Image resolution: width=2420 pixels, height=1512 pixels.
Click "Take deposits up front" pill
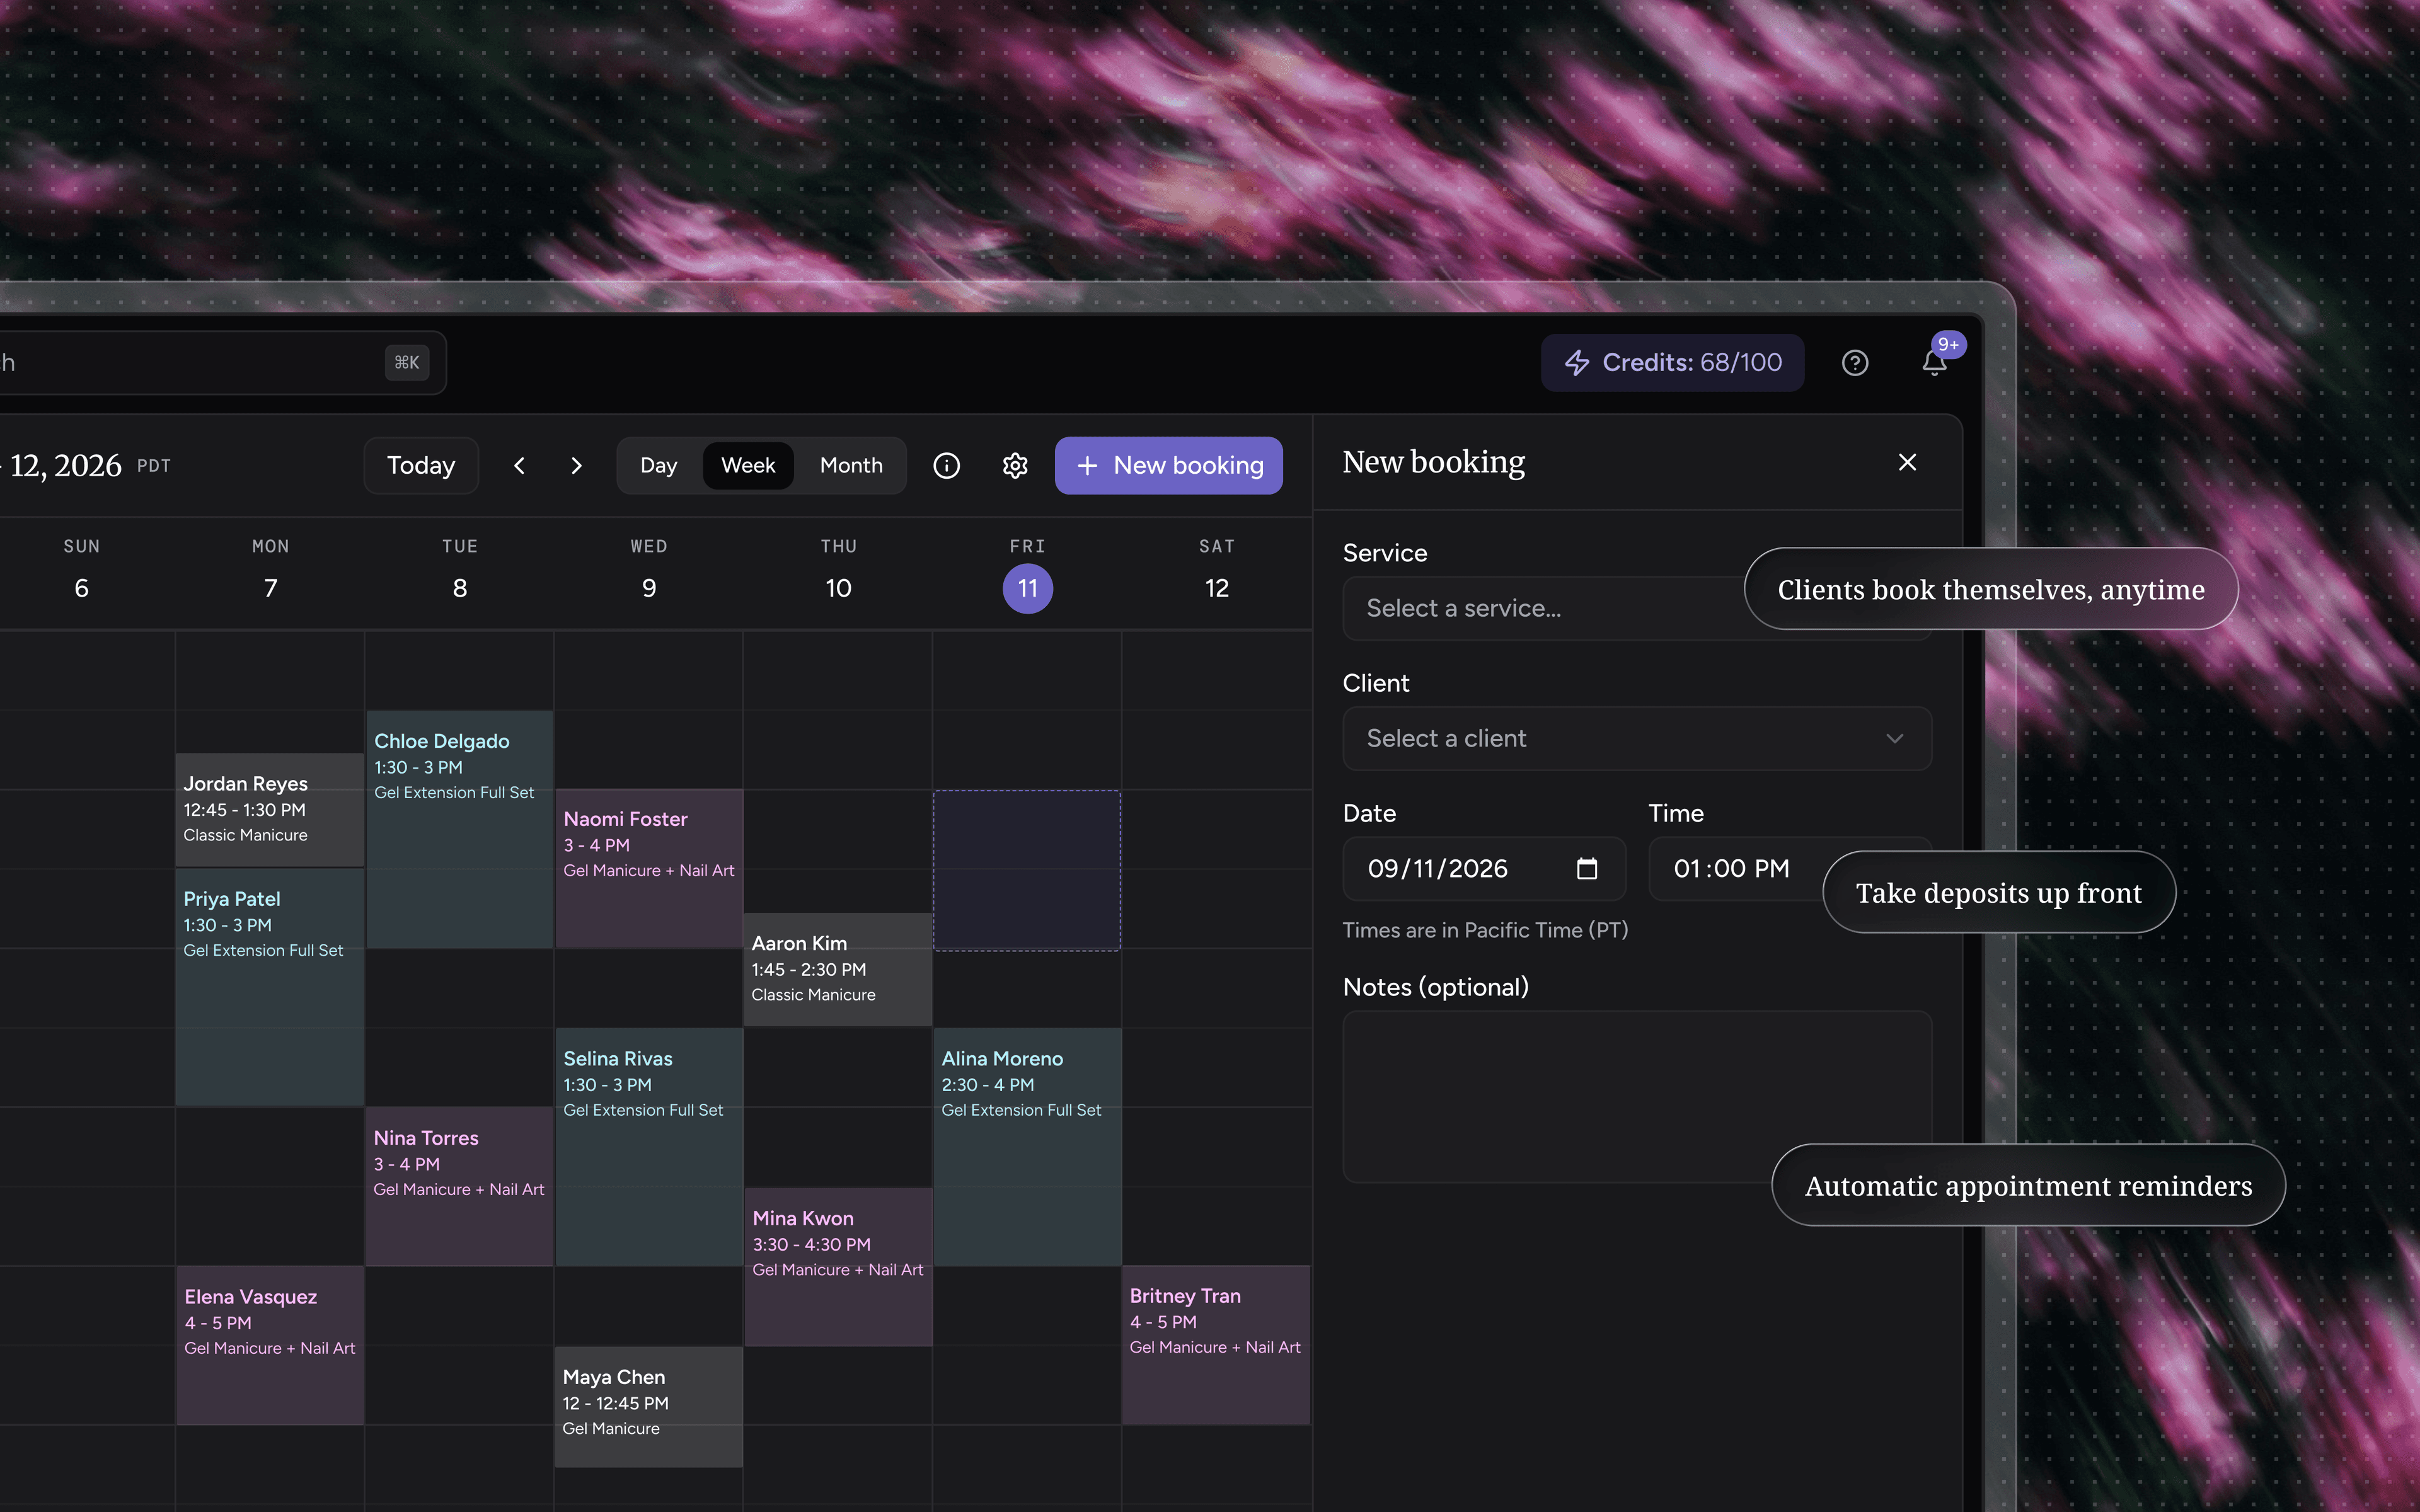[1999, 893]
